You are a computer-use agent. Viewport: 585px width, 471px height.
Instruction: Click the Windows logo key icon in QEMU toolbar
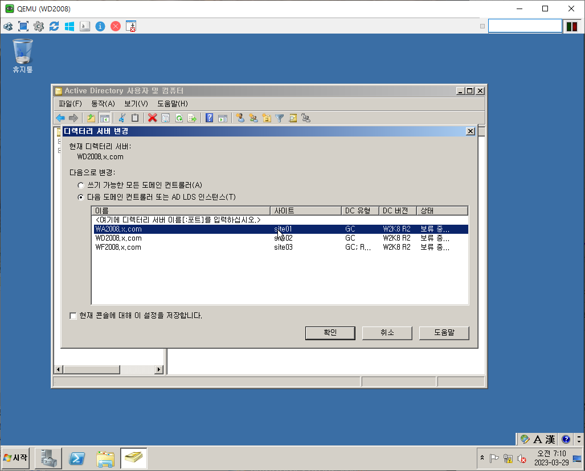tap(69, 27)
